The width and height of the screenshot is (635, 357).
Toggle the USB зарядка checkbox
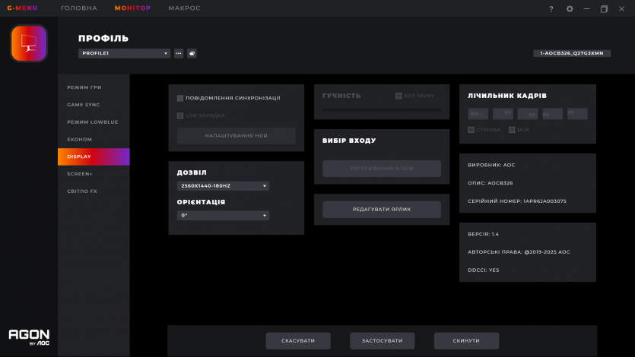[180, 115]
